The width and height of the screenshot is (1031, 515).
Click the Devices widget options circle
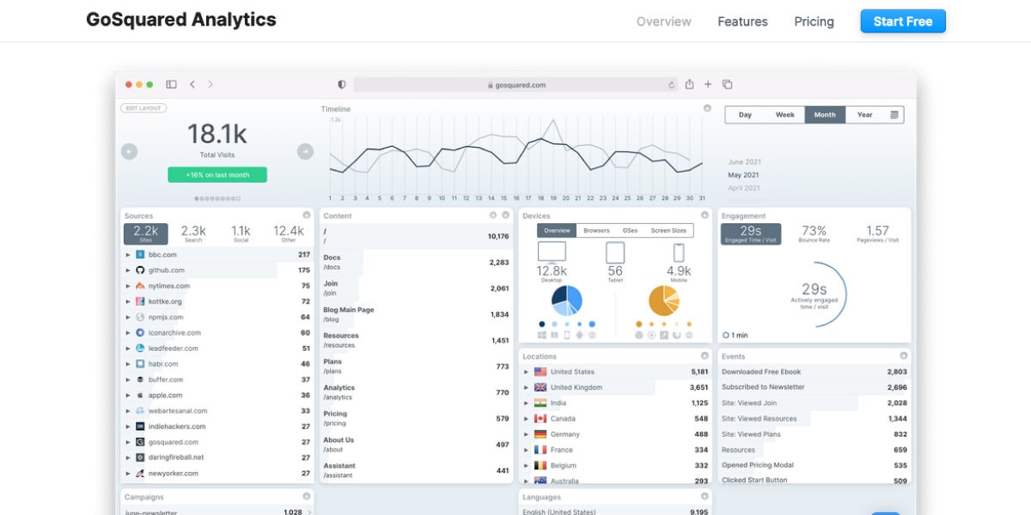[705, 215]
